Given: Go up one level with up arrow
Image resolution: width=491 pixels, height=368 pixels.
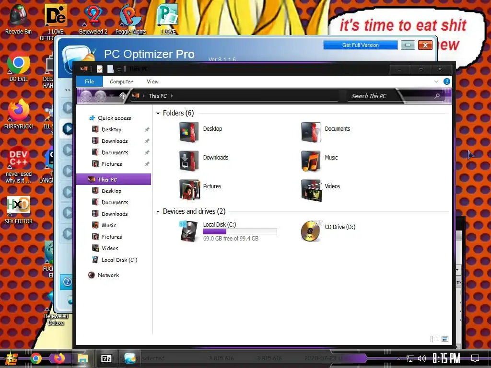Looking at the screenshot, I should 123,96.
